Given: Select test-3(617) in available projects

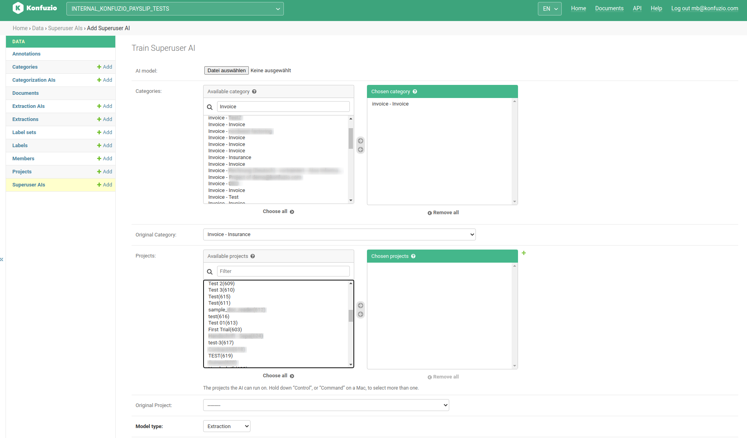Looking at the screenshot, I should tap(221, 343).
